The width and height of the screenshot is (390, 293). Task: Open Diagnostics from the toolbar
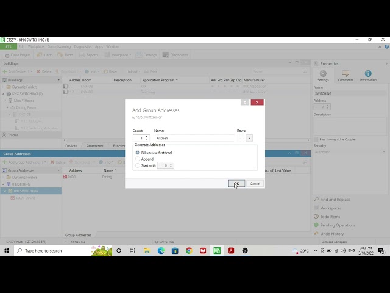175,55
